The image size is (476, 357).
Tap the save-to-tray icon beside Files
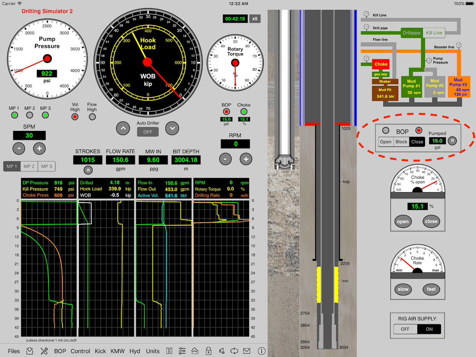point(30,351)
